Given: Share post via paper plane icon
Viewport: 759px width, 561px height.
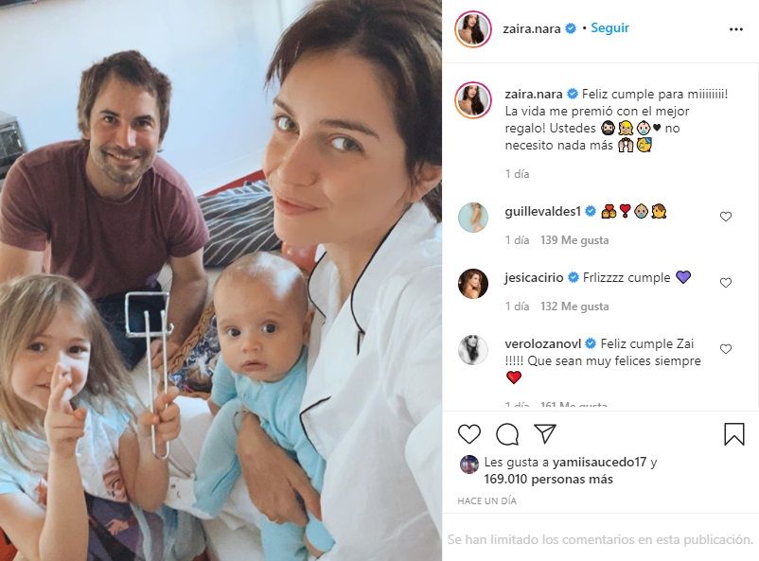Looking at the screenshot, I should (x=545, y=433).
